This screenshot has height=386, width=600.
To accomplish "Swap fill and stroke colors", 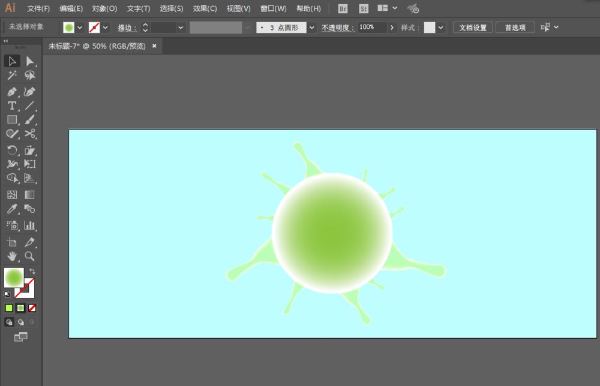I will pos(32,272).
